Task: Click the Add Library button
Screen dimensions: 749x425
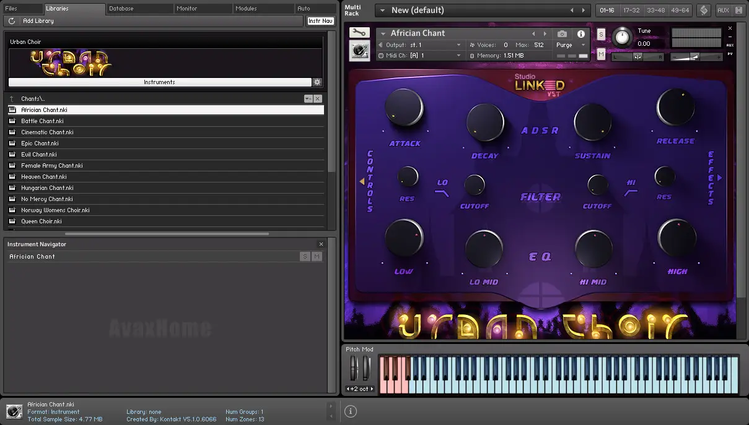Action: pos(38,21)
